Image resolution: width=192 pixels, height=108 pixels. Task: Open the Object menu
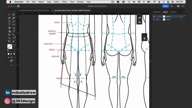click(41, 2)
